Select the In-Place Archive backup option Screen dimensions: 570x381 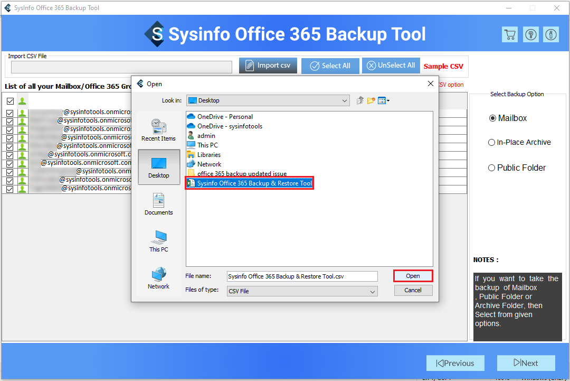pos(519,142)
